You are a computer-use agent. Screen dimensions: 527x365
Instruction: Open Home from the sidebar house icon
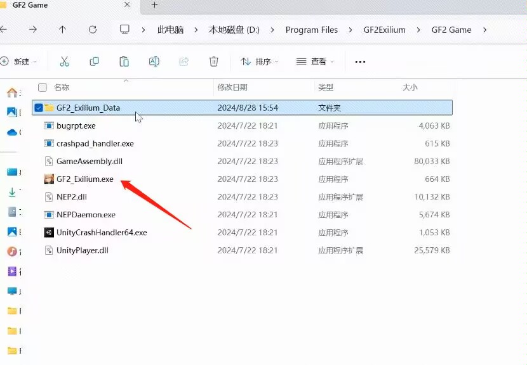click(12, 93)
